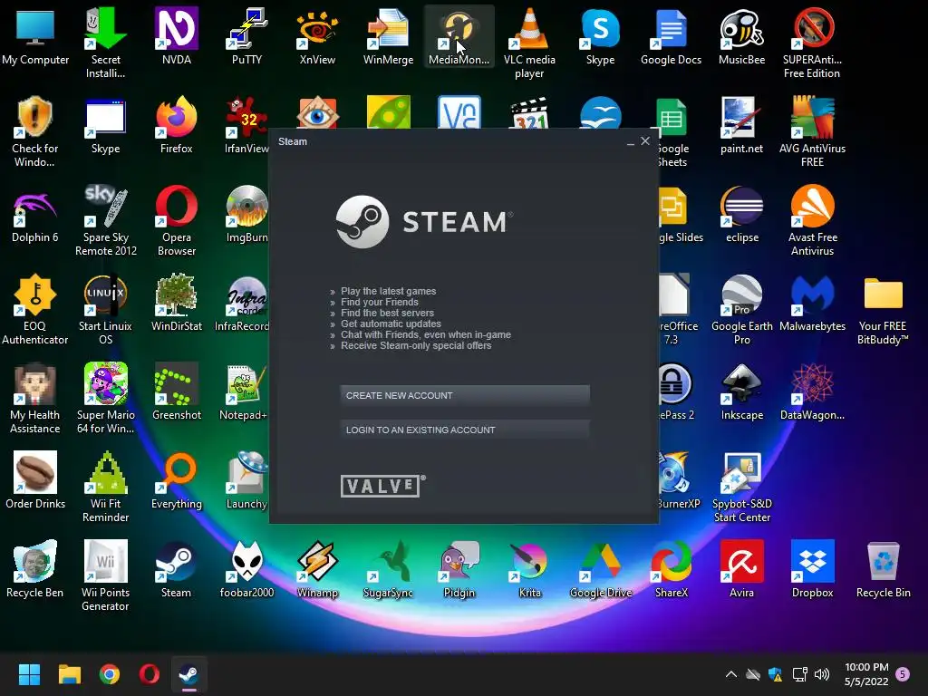Select the Order Drinks desktop icon

tap(35, 480)
